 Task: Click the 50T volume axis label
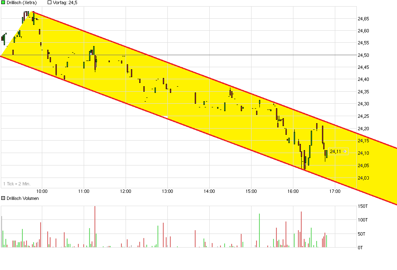(x=361, y=234)
